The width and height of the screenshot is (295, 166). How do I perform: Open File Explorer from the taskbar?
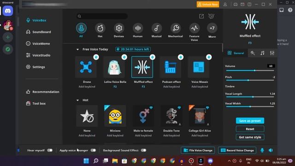115,161
